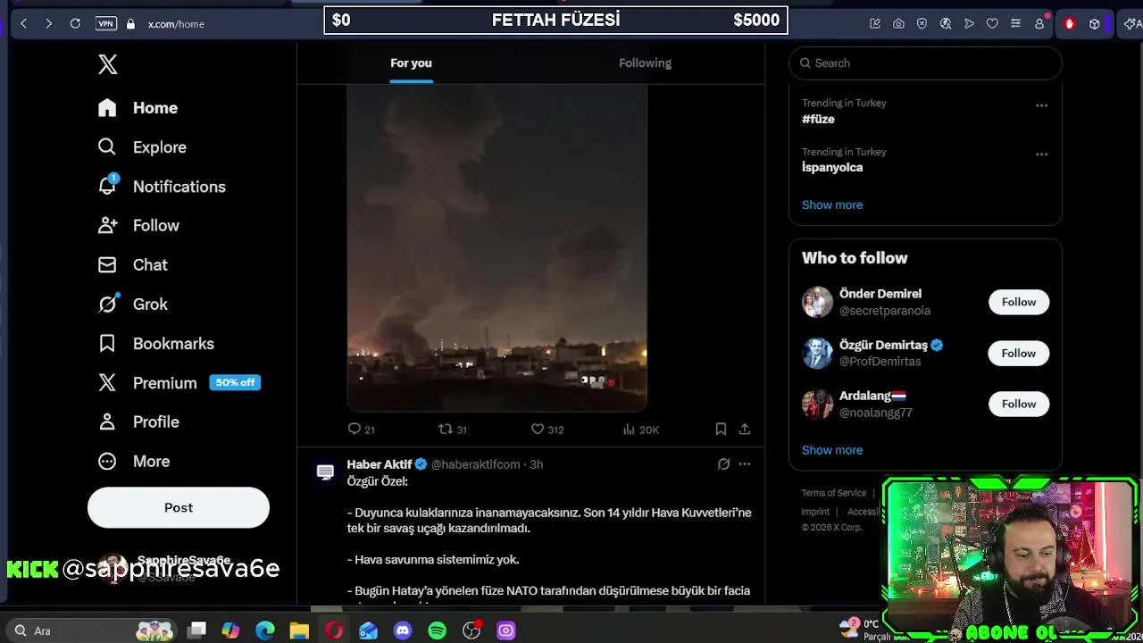Switch to the For you tab
Image resolution: width=1143 pixels, height=643 pixels.
coord(411,63)
